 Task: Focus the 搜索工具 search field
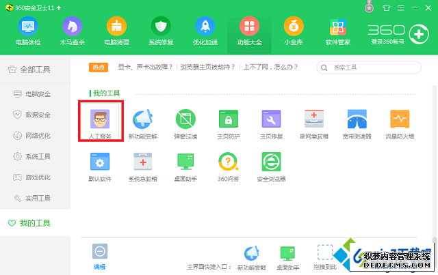click(x=369, y=68)
